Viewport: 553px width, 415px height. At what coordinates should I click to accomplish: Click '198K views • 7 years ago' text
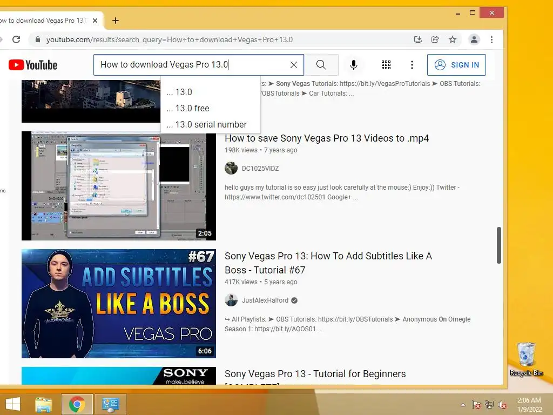pyautogui.click(x=261, y=150)
